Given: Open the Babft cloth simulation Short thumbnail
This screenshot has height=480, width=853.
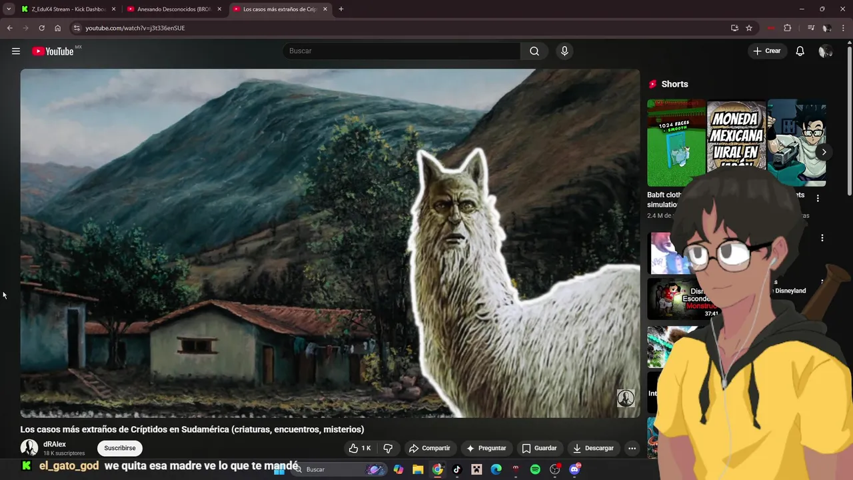Looking at the screenshot, I should 676,143.
